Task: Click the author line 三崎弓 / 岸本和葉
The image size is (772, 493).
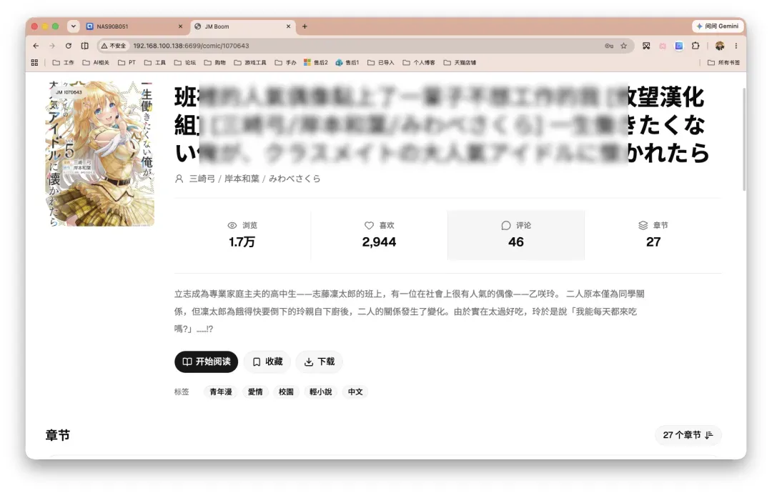Action: click(254, 179)
